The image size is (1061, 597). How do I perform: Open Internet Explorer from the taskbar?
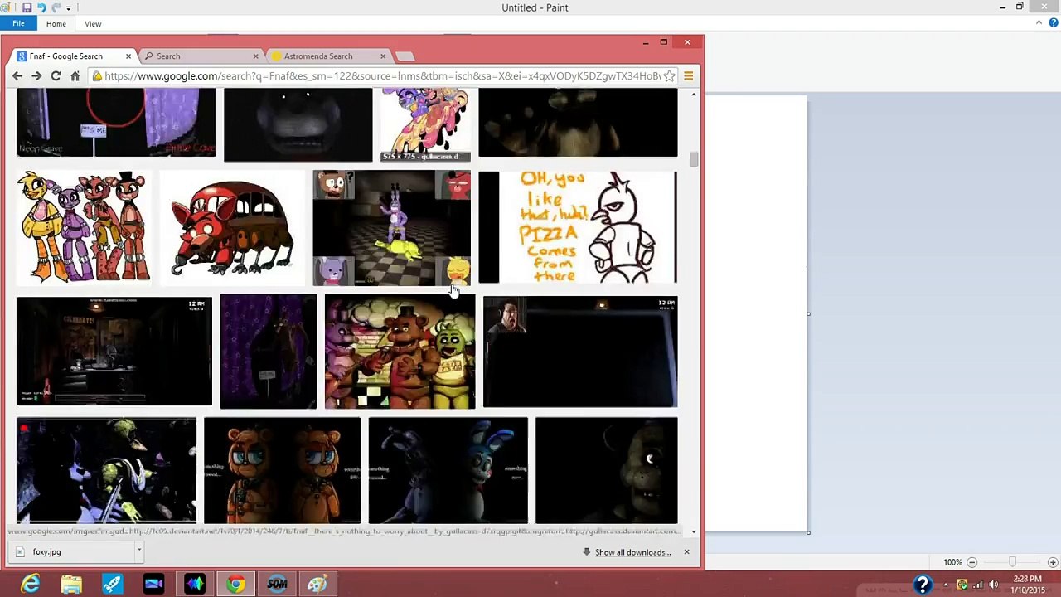[30, 585]
